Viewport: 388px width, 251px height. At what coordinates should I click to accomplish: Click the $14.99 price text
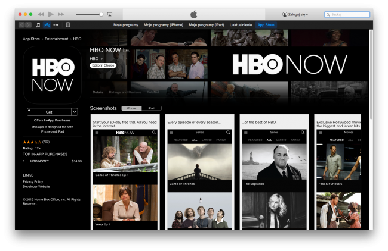pyautogui.click(x=77, y=161)
